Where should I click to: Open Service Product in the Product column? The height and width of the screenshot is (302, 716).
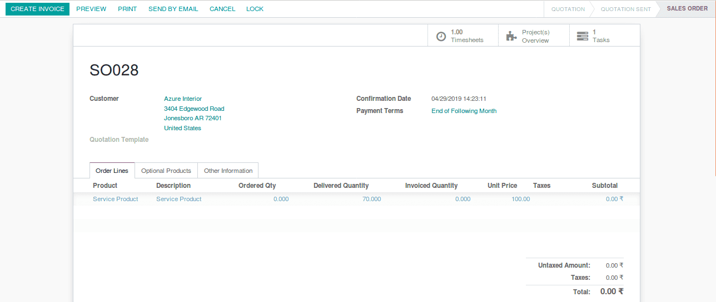(116, 199)
